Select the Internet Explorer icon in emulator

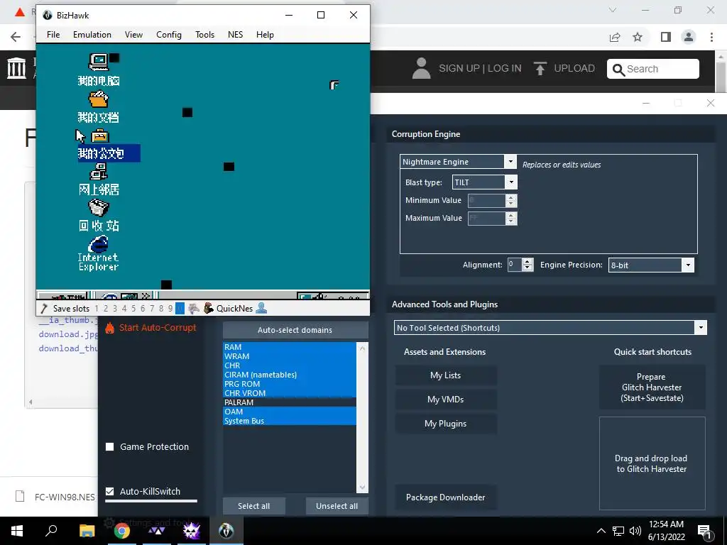(x=98, y=244)
